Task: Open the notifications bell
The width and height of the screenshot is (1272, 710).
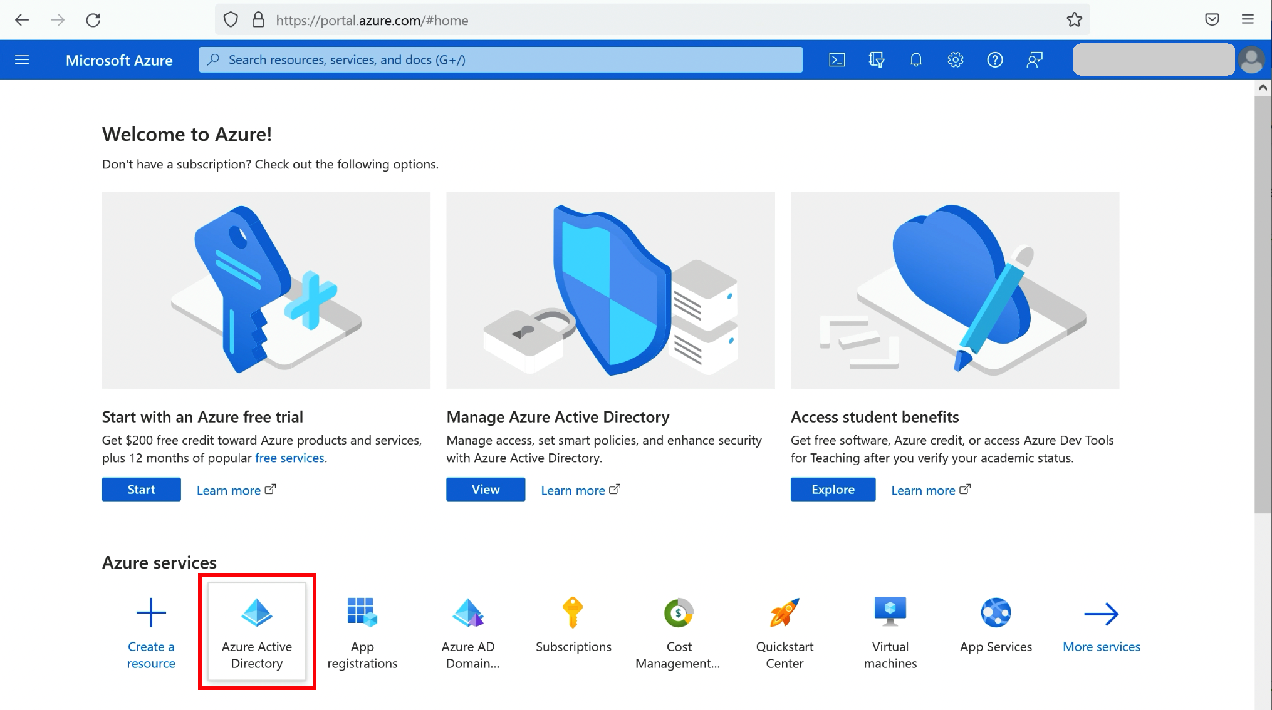Action: (916, 60)
